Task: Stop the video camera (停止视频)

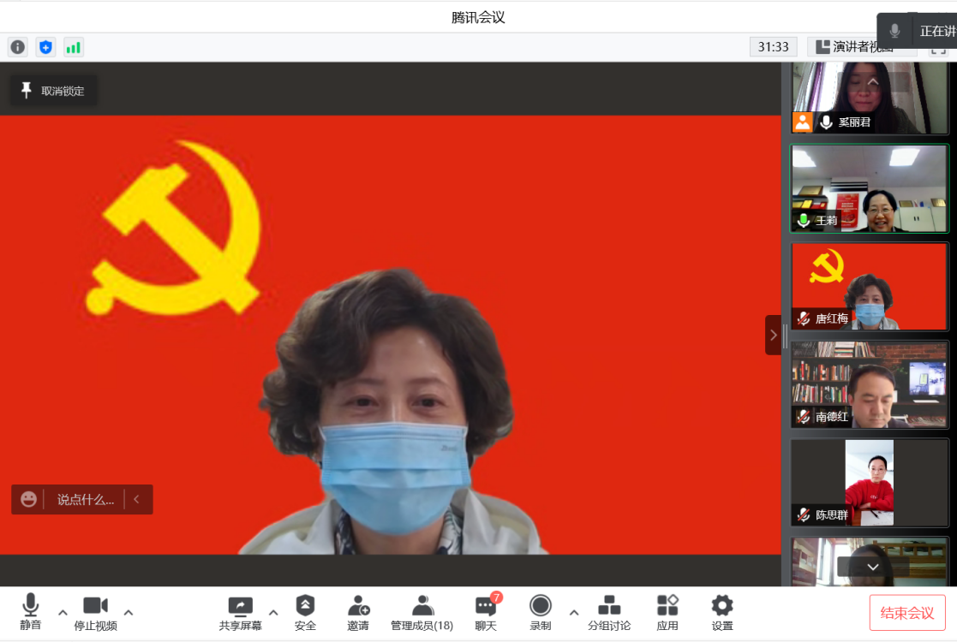Action: pos(95,612)
